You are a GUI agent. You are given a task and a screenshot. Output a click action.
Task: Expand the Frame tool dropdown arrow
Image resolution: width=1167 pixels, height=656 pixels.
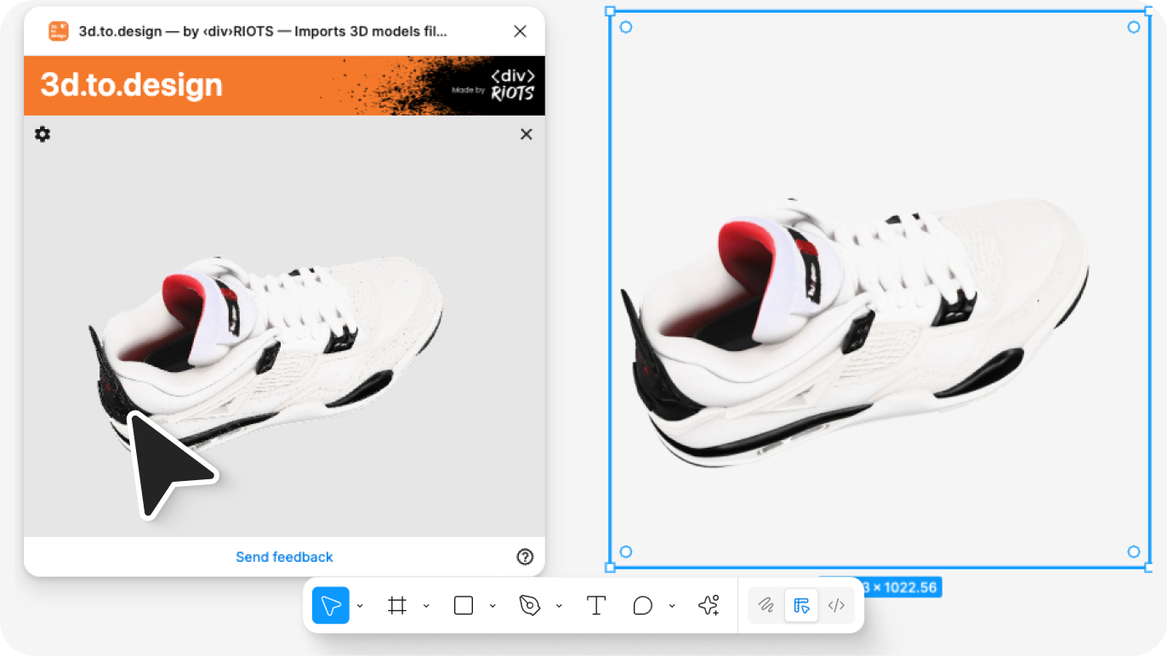point(426,606)
